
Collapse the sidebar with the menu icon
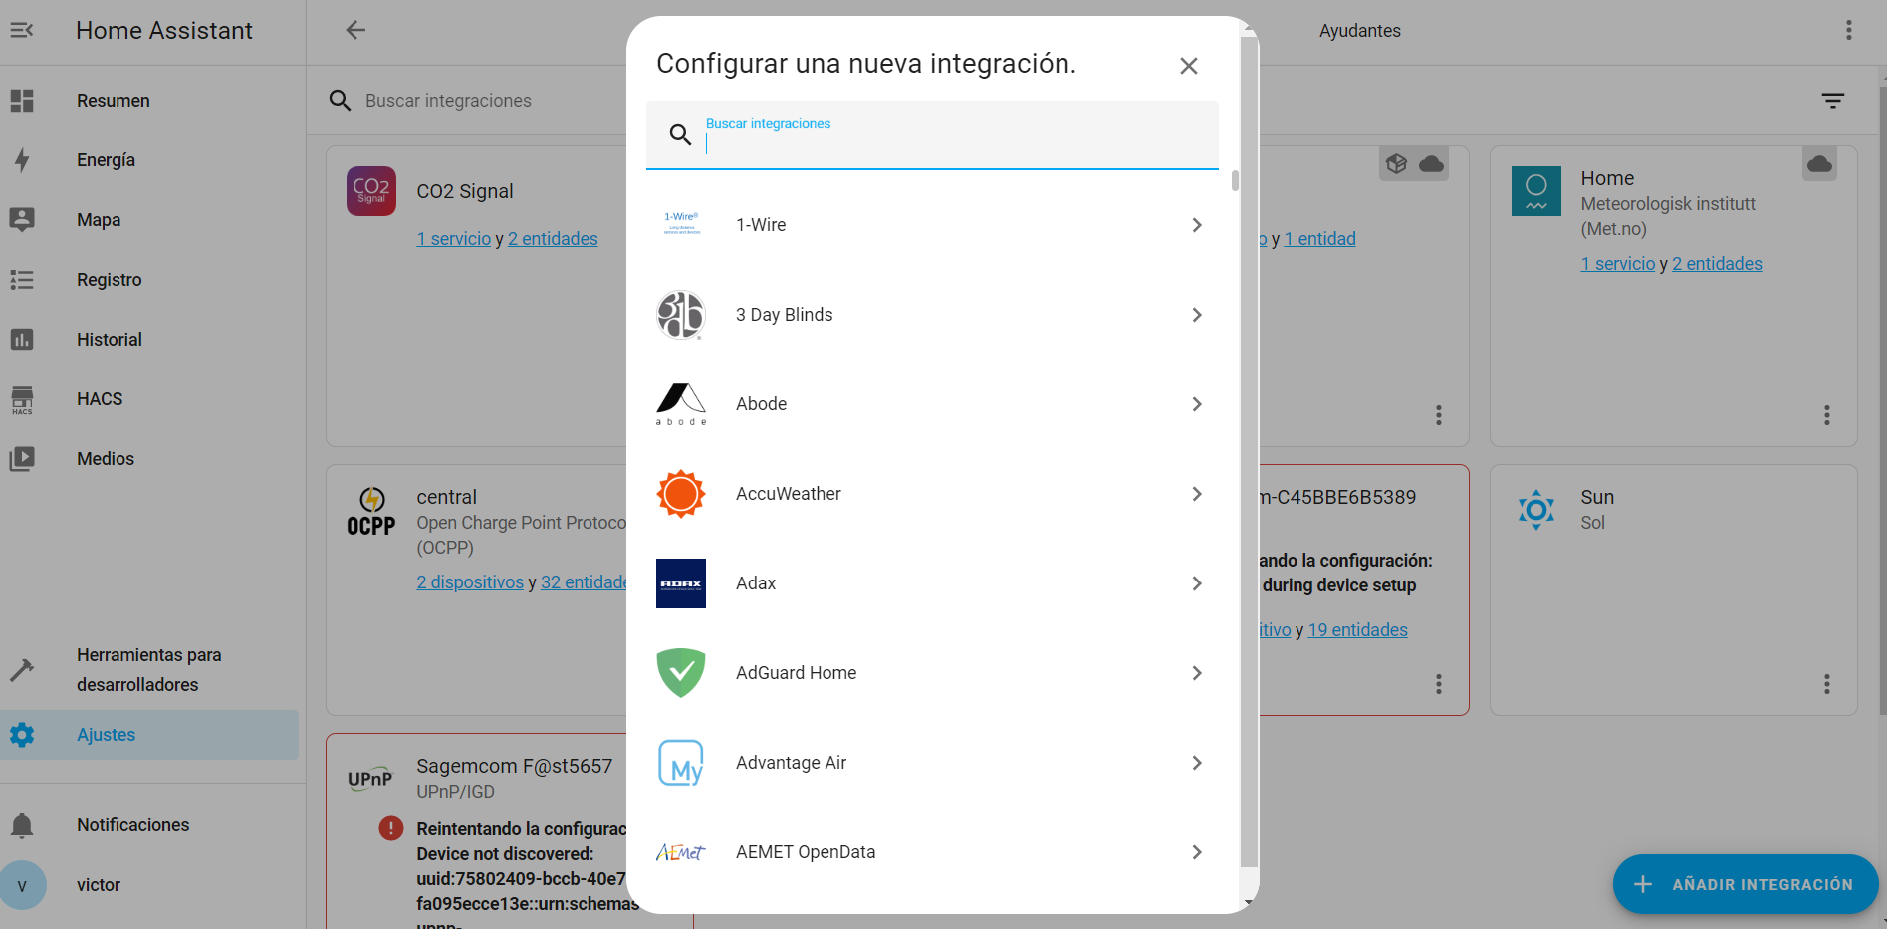point(22,30)
